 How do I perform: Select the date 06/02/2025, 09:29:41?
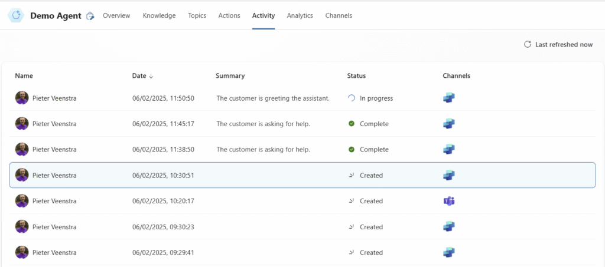pos(163,252)
